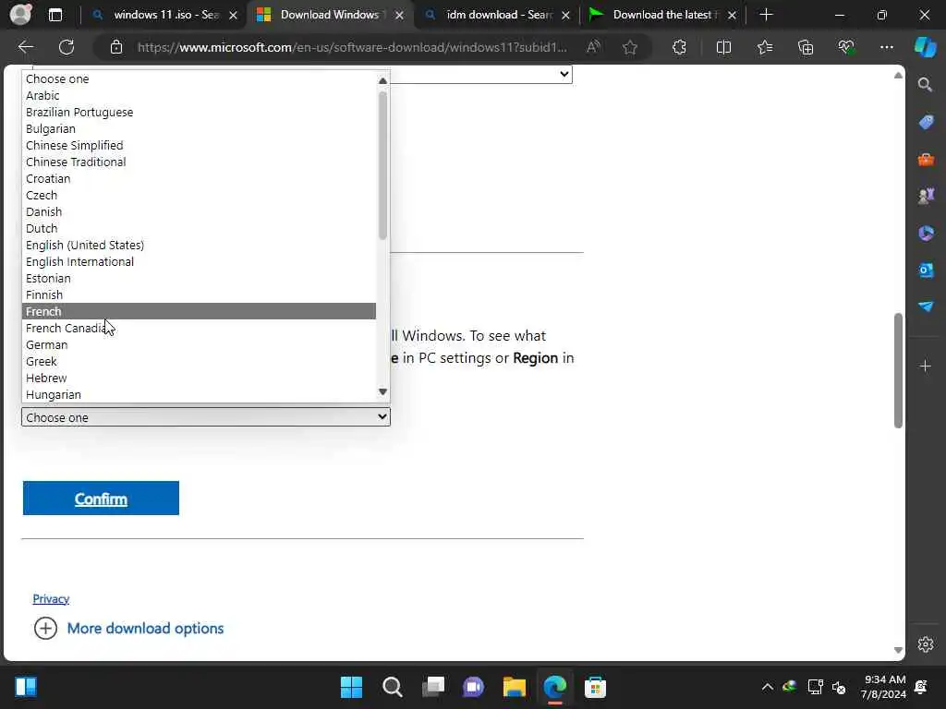Open the Favorites list icon

tap(764, 47)
